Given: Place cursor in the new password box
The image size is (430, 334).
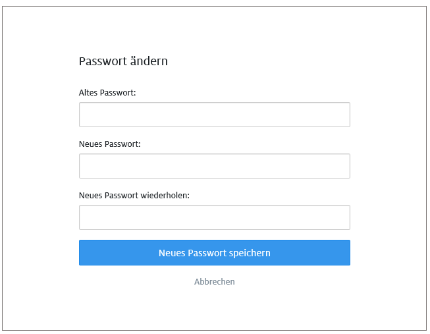Looking at the screenshot, I should pyautogui.click(x=214, y=166).
